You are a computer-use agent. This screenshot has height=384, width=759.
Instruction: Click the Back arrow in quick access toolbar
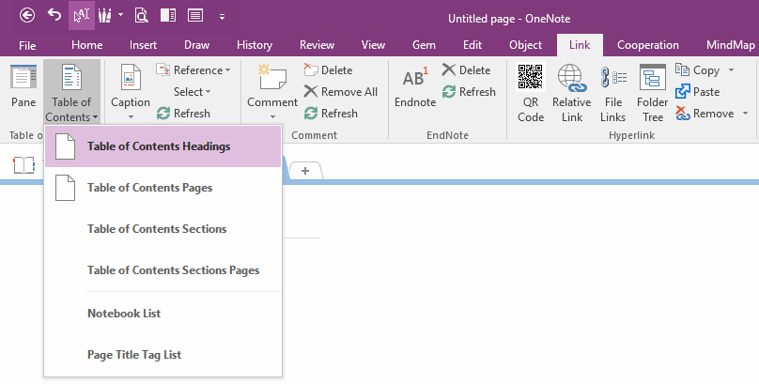(27, 15)
